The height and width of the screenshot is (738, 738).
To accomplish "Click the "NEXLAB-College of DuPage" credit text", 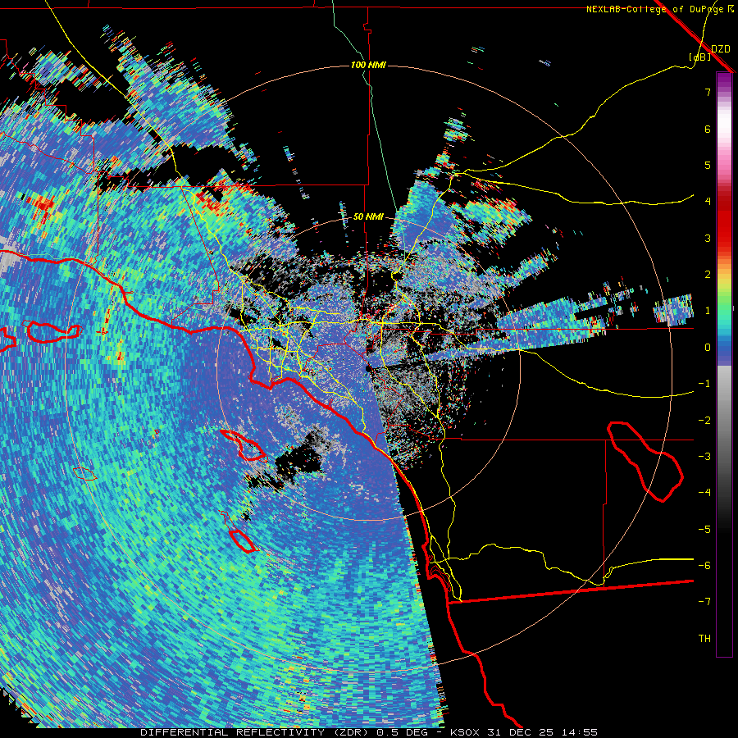I will point(656,9).
